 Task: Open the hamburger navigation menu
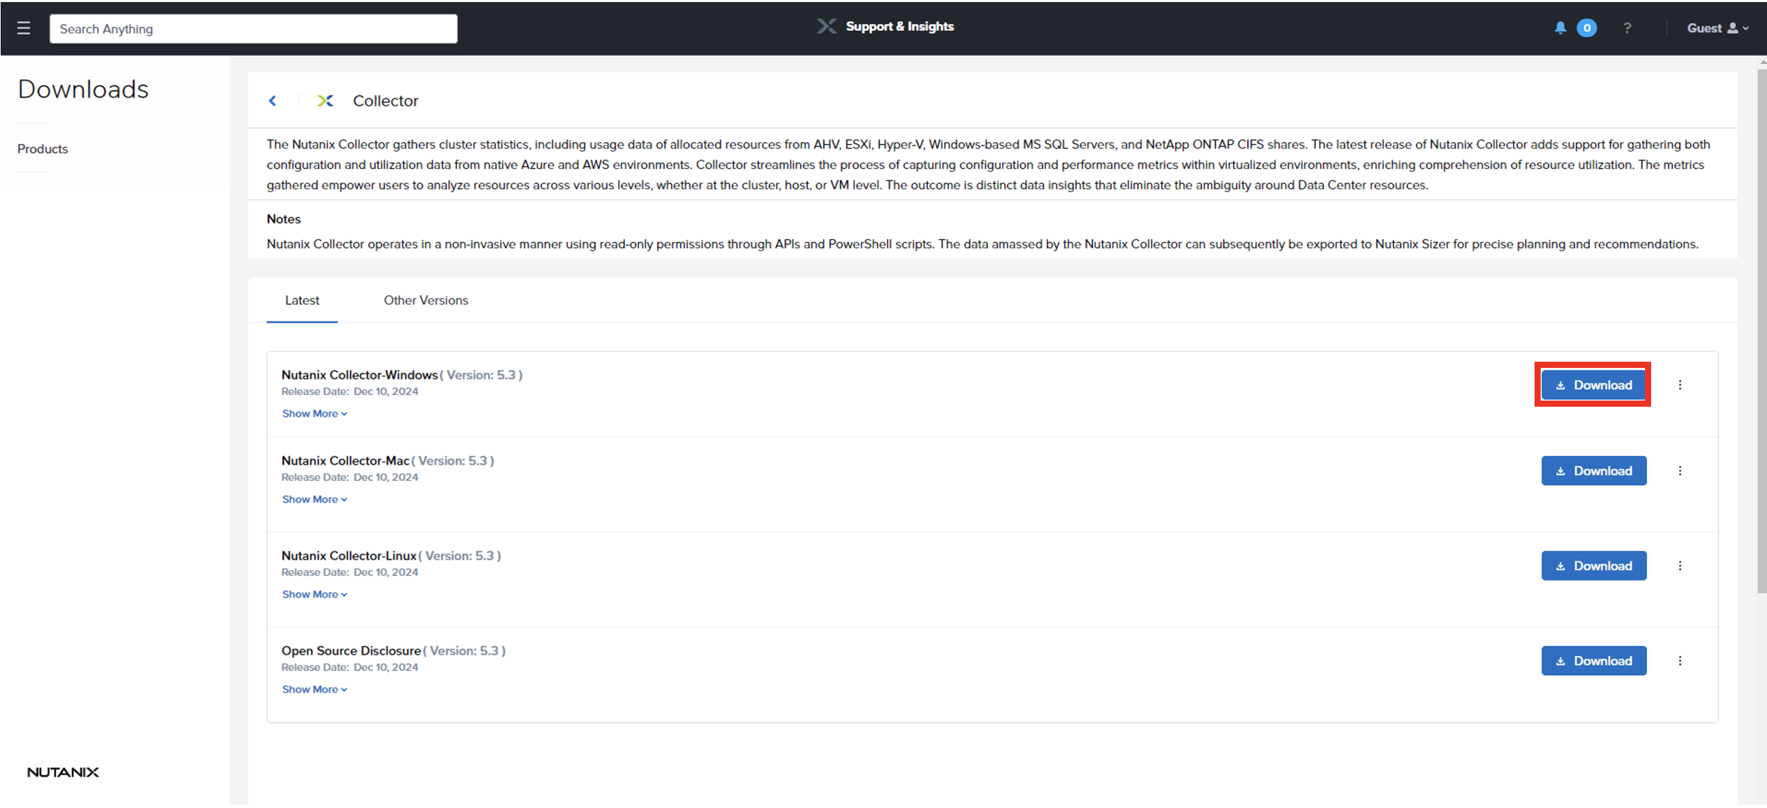pyautogui.click(x=24, y=28)
